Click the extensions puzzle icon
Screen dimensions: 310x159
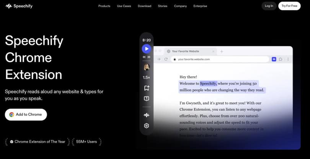281,59
